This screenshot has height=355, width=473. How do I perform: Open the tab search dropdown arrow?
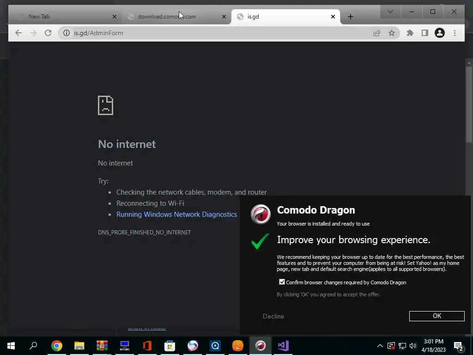[390, 12]
